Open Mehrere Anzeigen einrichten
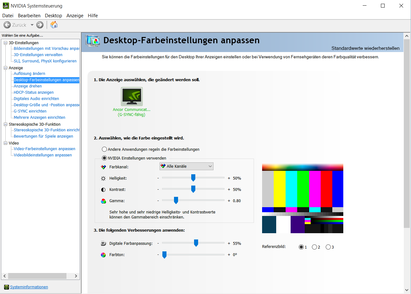The width and height of the screenshot is (411, 294). (40, 118)
